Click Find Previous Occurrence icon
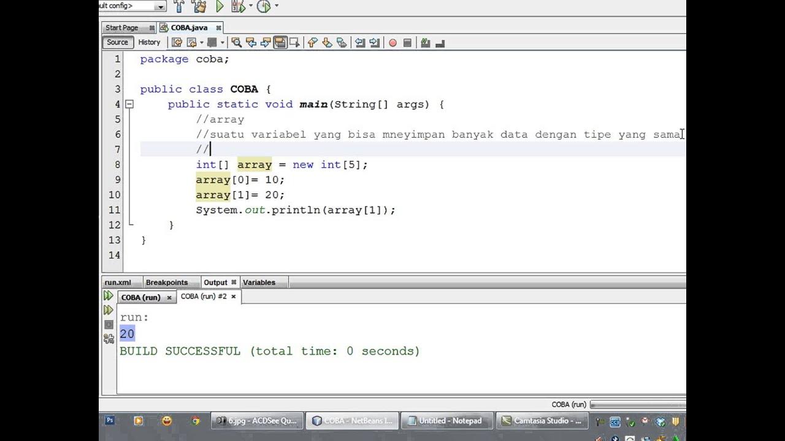Image resolution: width=785 pixels, height=441 pixels. [x=251, y=42]
